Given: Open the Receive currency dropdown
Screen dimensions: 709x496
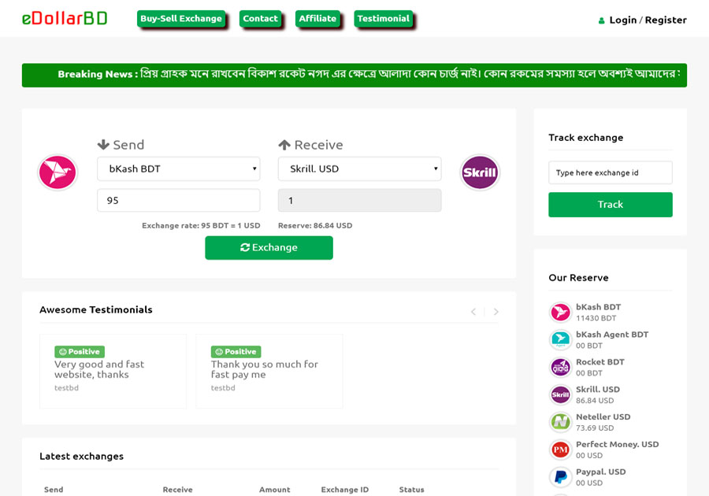Looking at the screenshot, I should click(x=359, y=168).
